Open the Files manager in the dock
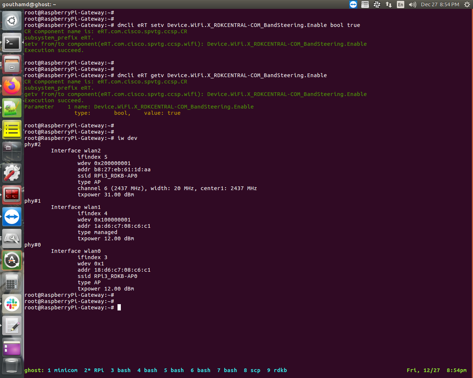Viewport: 473px width, 378px height. point(12,65)
